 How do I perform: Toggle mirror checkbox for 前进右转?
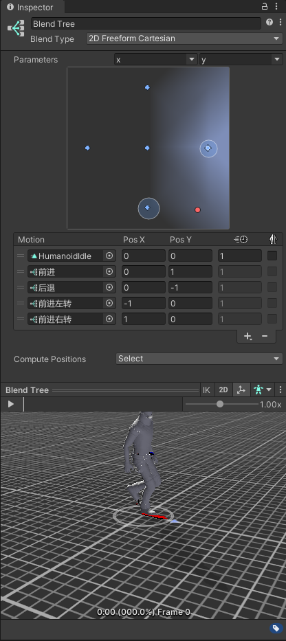click(272, 319)
